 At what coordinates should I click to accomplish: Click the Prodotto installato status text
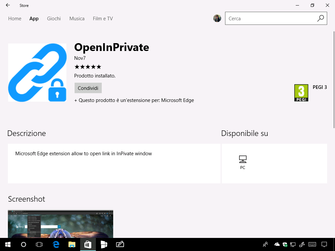pos(95,76)
